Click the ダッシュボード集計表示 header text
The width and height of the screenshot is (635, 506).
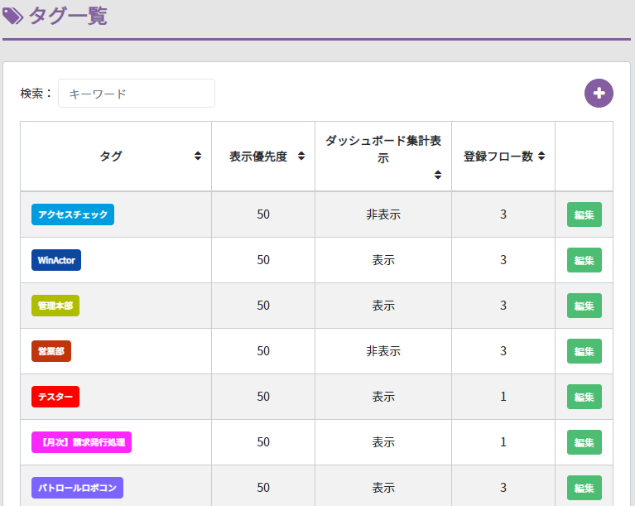383,149
